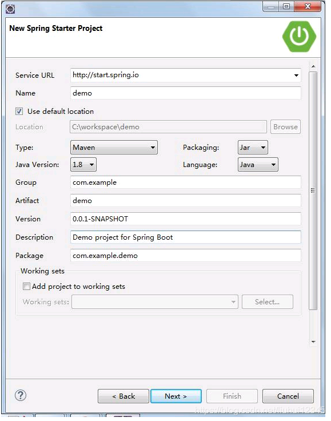Click the Name field containing demo
The width and height of the screenshot is (331, 421).
pos(186,93)
